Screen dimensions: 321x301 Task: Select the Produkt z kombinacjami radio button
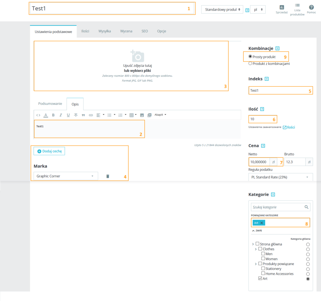[250, 63]
